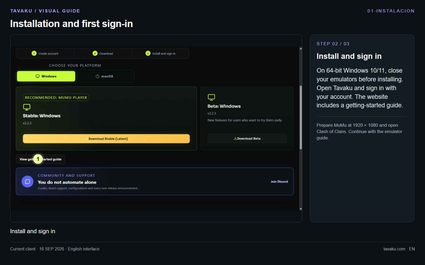425x265 pixels.
Task: Open the Create account step tab
Action: pyautogui.click(x=45, y=53)
